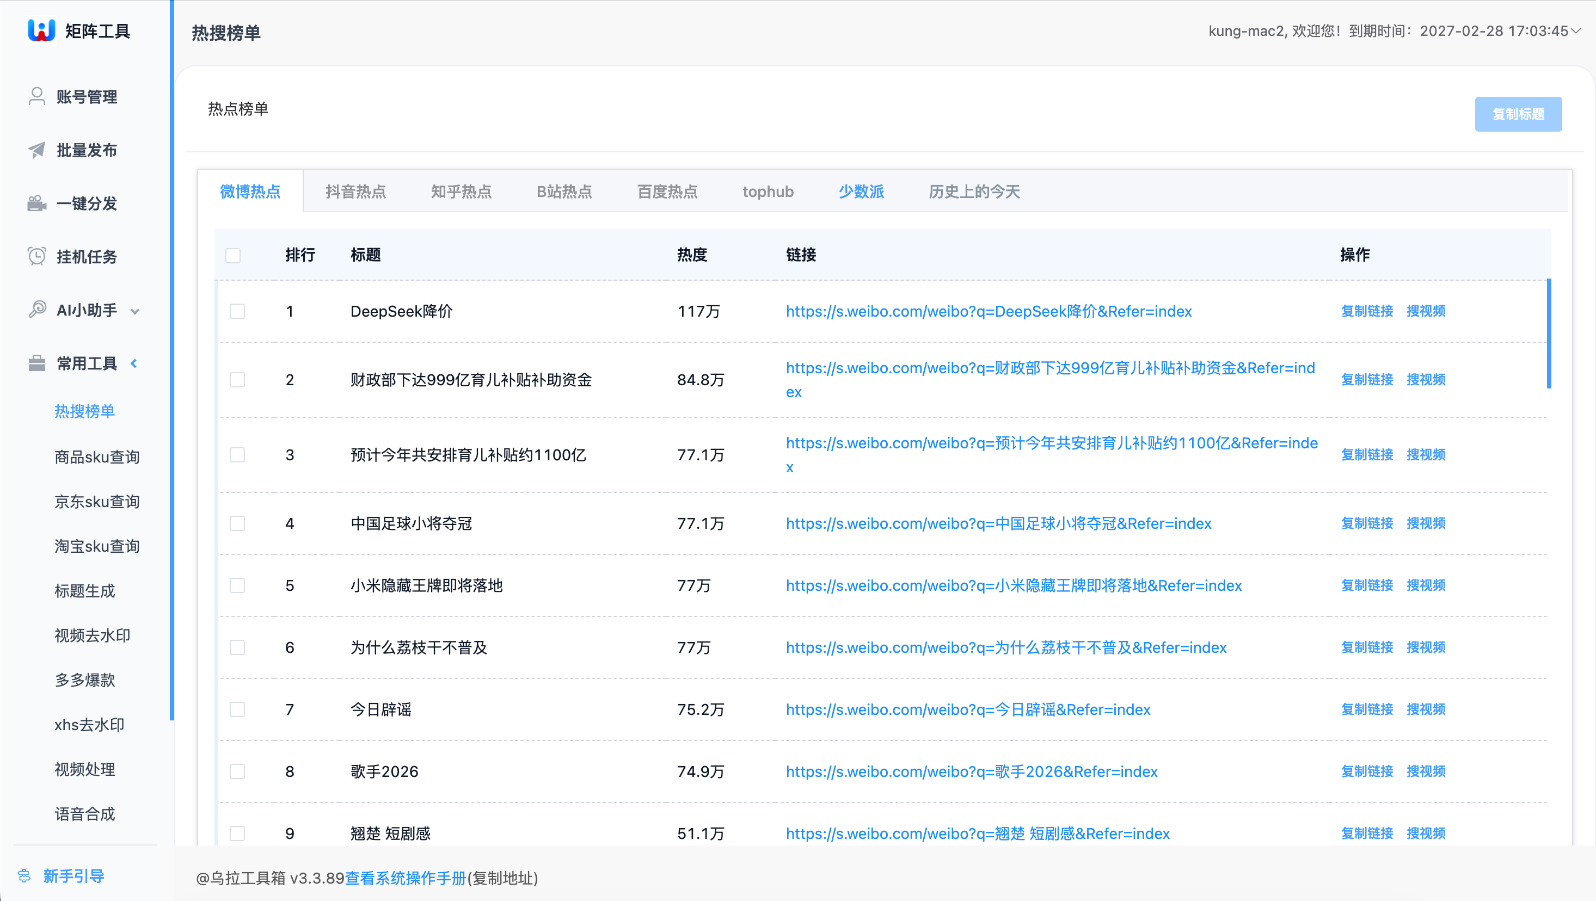The height and width of the screenshot is (901, 1596).
Task: Click the 账号管理 user icon
Action: pos(36,97)
